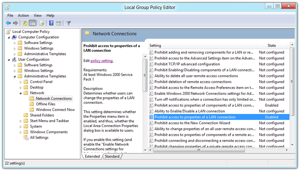Open the Help menu
Image resolution: width=300 pixels, height=171 pixels.
(x=50, y=15)
